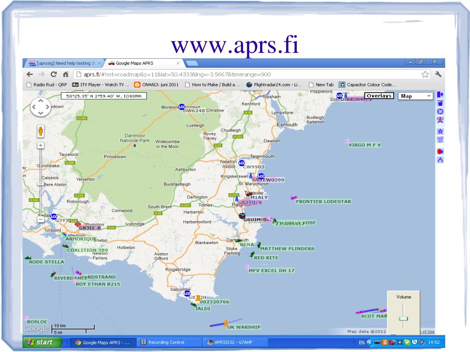Select the pale relay mast icon in sidebar
Viewport: 470px width, 352px height.
440,140
